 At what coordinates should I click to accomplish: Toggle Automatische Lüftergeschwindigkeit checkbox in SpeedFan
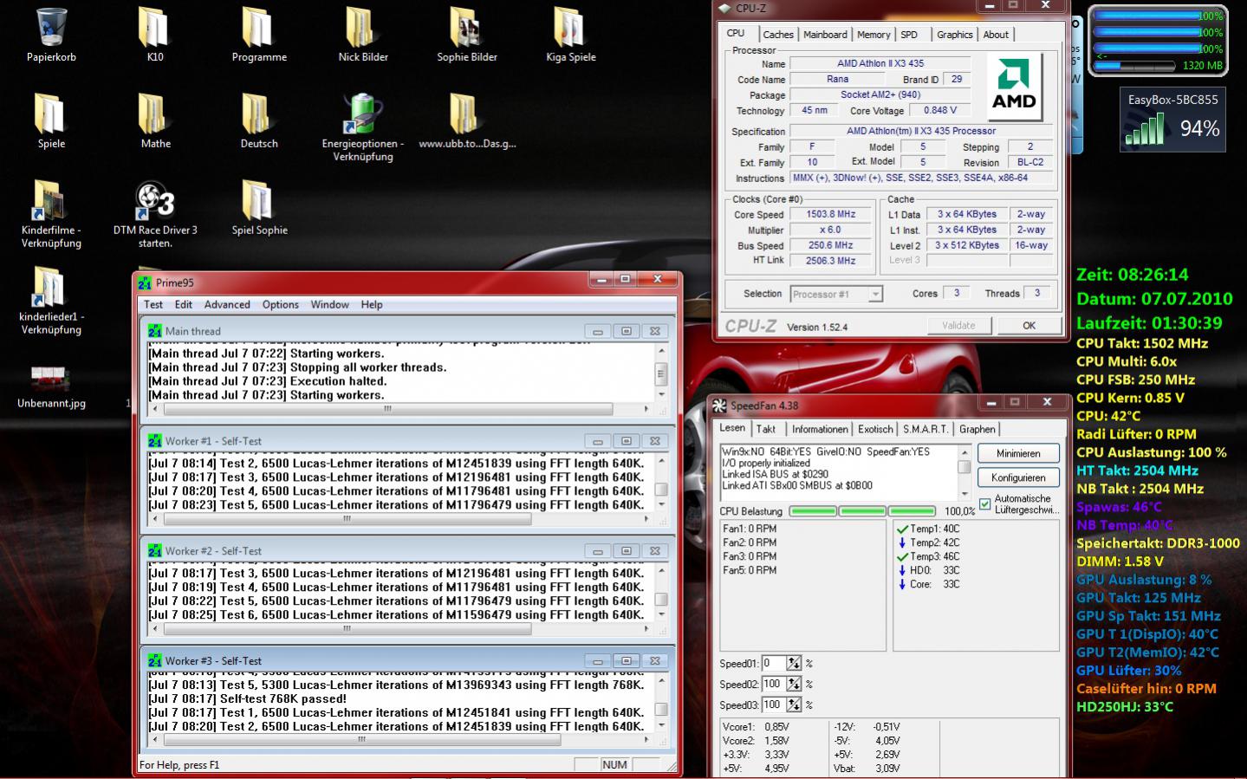[x=984, y=504]
